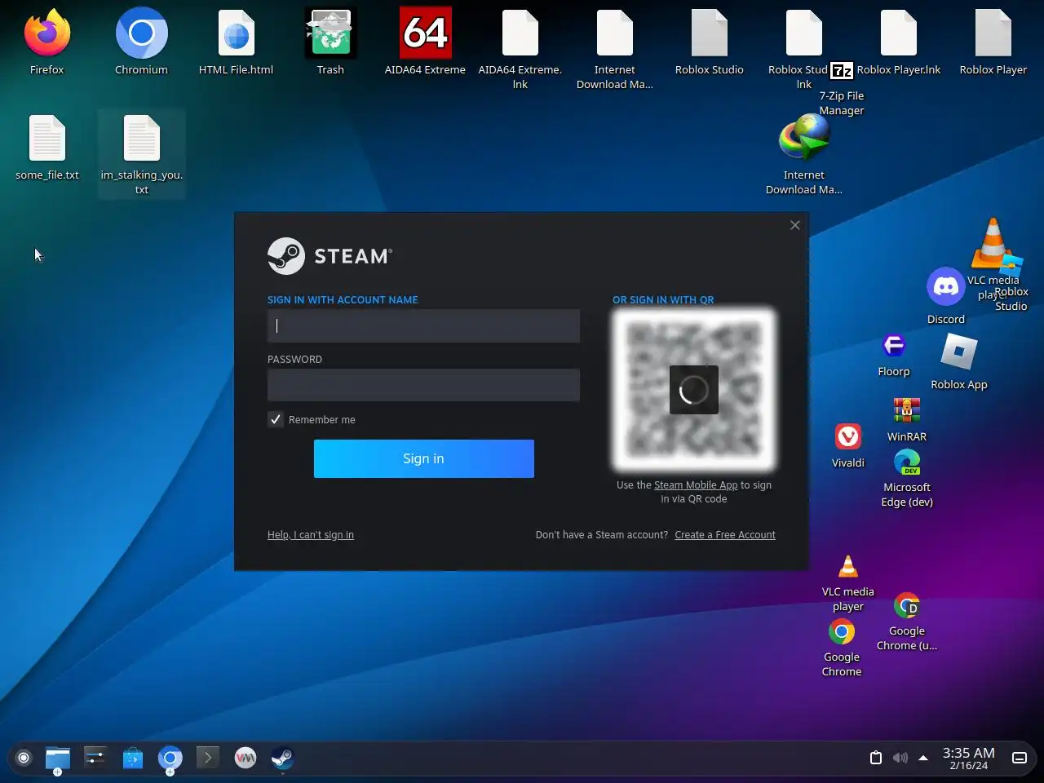Screen dimensions: 1044x783
Task: Open Internet Download Manager globe icon
Action: pos(804,138)
